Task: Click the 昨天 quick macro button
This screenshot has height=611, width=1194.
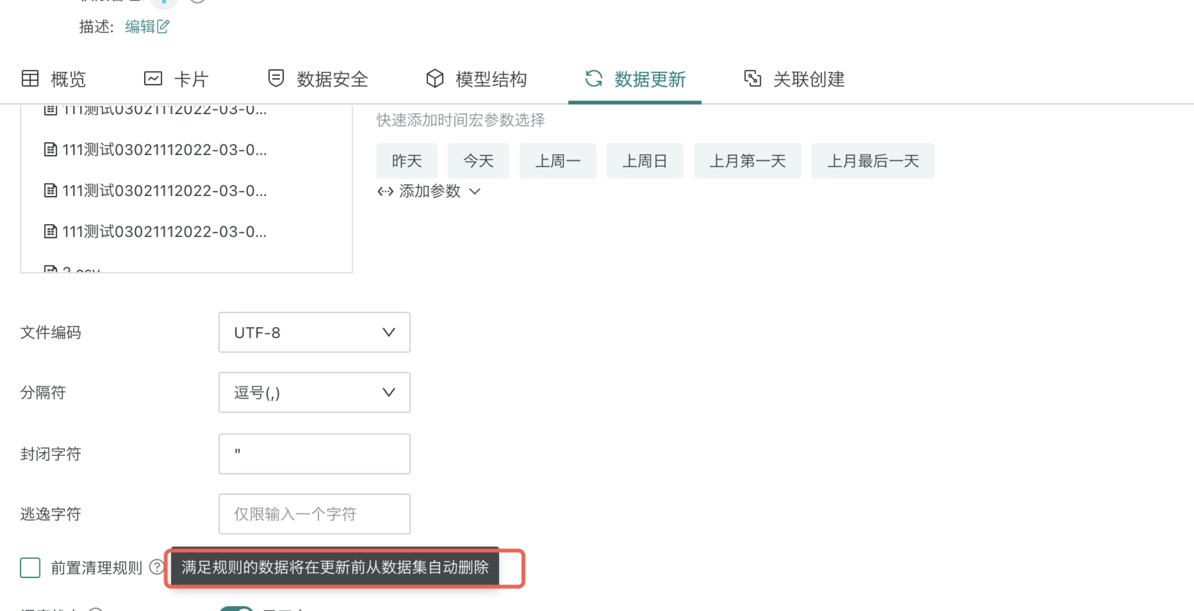Action: [x=406, y=161]
